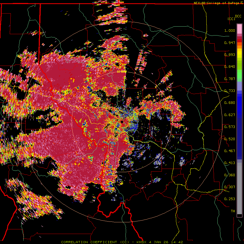This screenshot has height=244, width=244.
Task: Click the 100 NMI range ring label
Action: tap(122, 21)
